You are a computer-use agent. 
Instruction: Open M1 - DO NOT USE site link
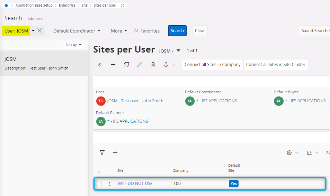tap(135, 184)
